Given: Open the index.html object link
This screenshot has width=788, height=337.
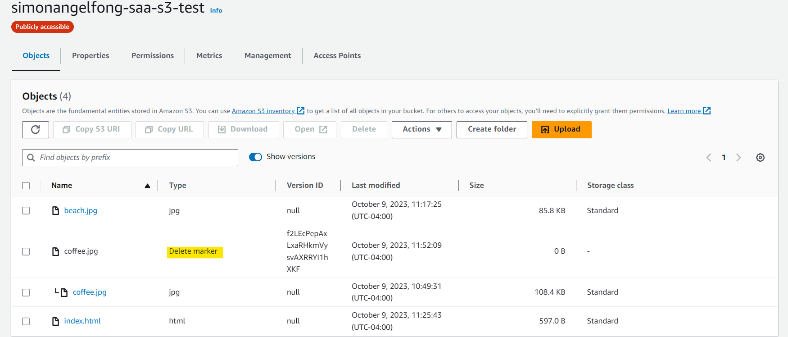Looking at the screenshot, I should [82, 321].
